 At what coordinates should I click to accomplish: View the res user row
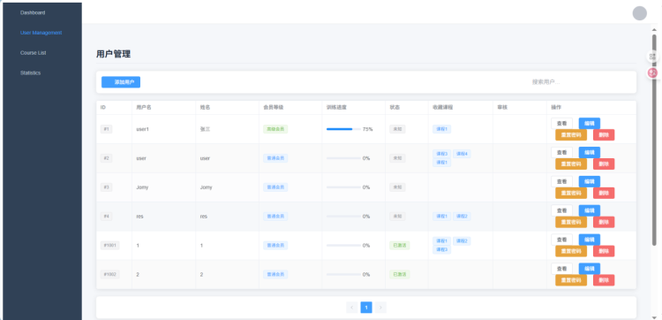561,210
